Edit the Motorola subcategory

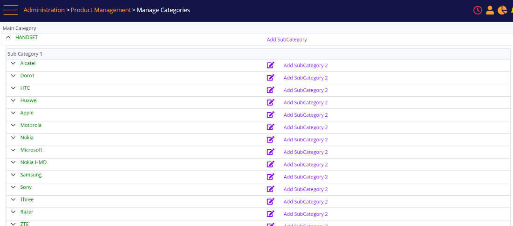(x=271, y=127)
